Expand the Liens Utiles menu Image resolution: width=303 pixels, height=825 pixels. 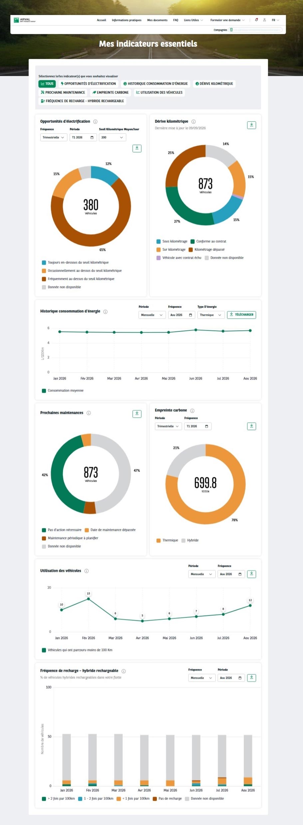(x=193, y=20)
